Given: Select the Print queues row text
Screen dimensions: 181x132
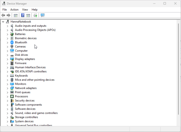Looking at the screenshot, I should point(23,92).
